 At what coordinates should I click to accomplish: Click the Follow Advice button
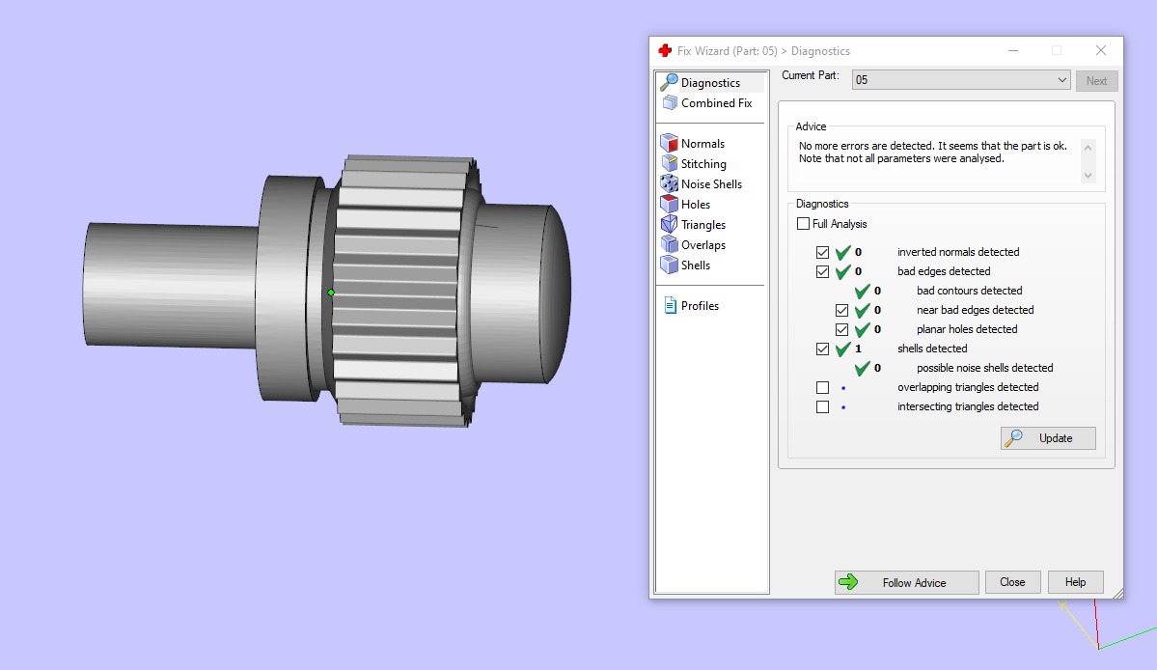[x=907, y=582]
